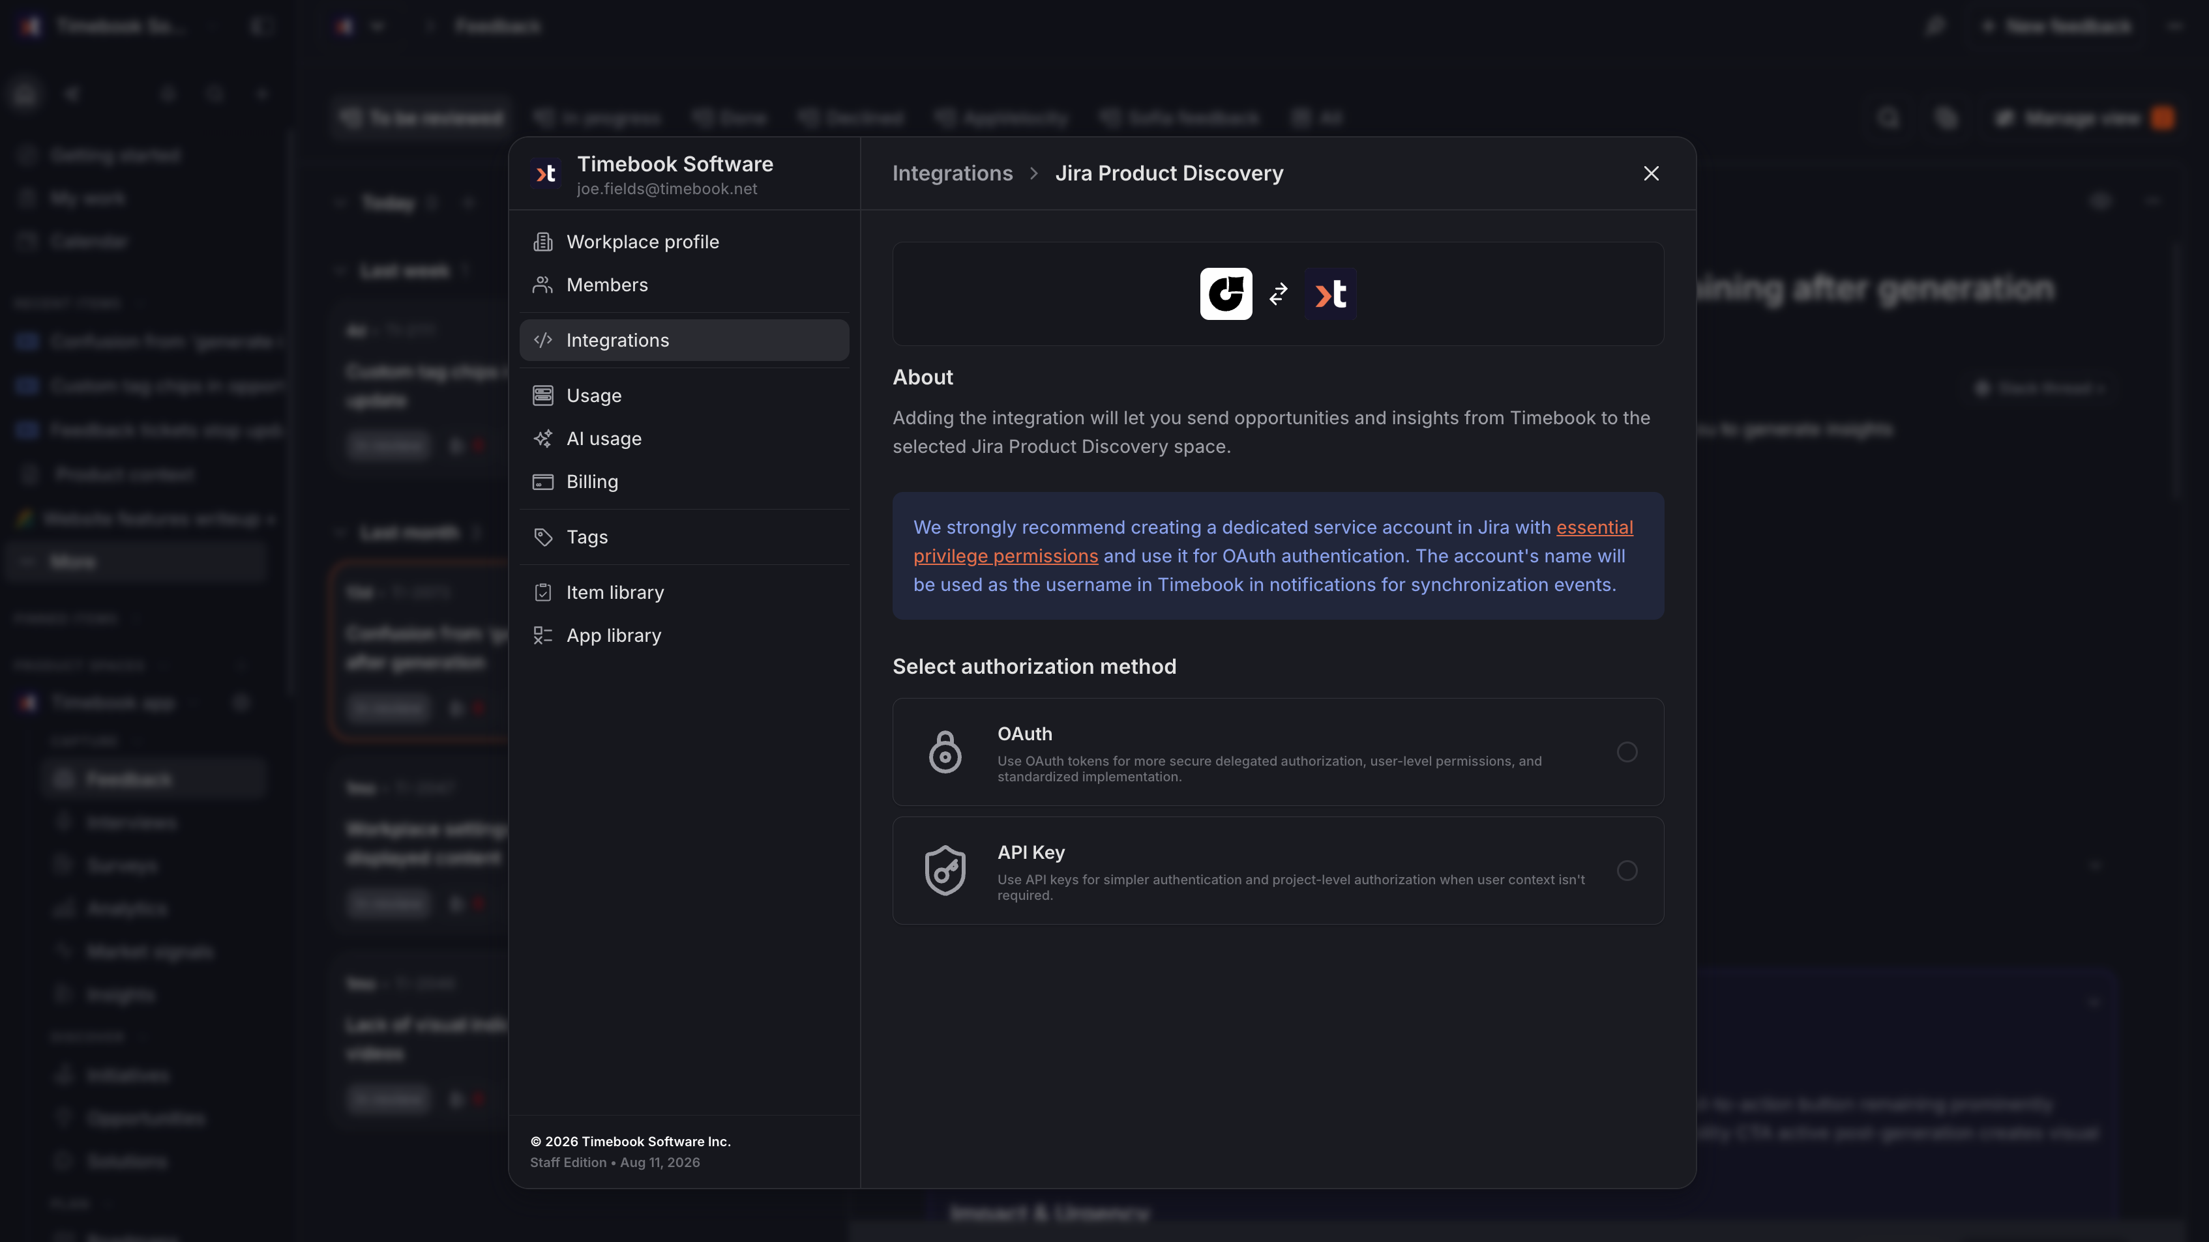Click the Timebook Software workspace logo
This screenshot has width=2209, height=1242.
546,174
